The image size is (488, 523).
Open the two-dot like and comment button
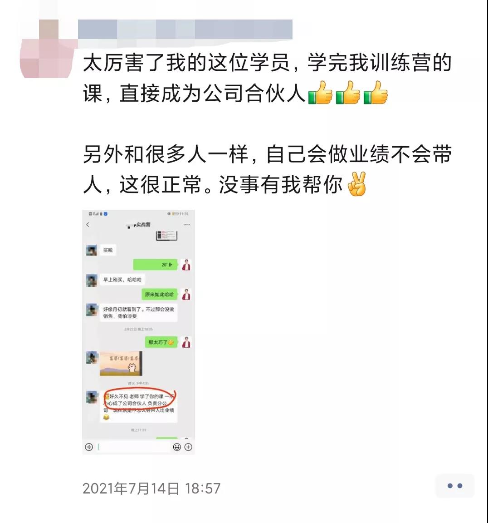click(454, 486)
